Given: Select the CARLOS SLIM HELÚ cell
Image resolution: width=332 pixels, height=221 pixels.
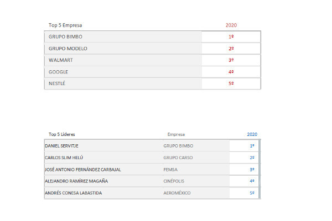Looking at the screenshot, I should tap(104, 157).
